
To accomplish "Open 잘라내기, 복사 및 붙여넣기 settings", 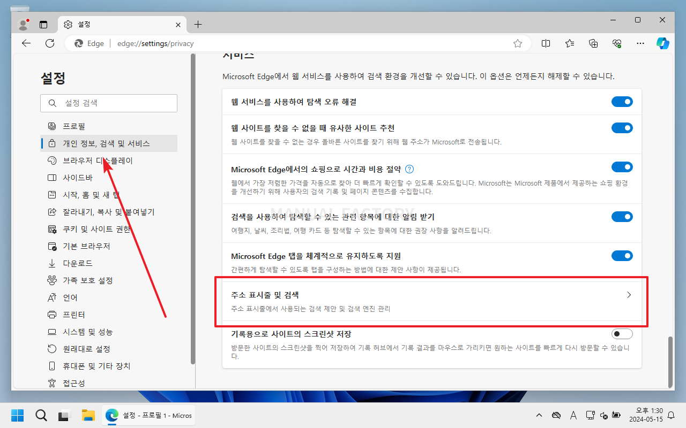I will coord(109,212).
